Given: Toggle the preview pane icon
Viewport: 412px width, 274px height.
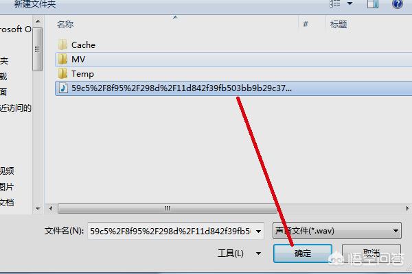Looking at the screenshot, I should point(372,4).
